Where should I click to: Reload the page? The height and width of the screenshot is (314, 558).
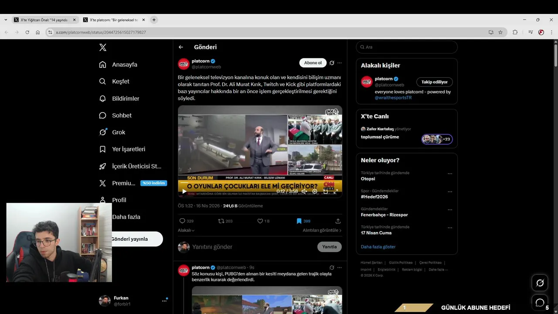27,32
